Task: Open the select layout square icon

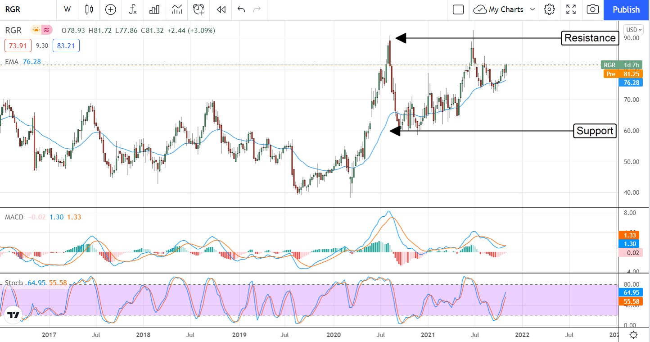Action: (458, 9)
